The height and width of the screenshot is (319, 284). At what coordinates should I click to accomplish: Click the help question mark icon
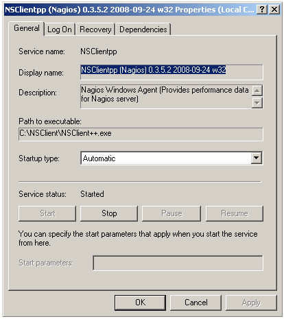tap(262, 10)
